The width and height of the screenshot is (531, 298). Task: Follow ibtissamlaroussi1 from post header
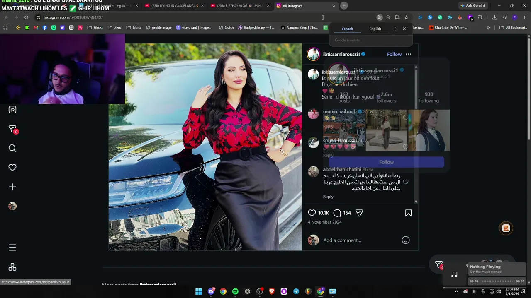tap(394, 54)
